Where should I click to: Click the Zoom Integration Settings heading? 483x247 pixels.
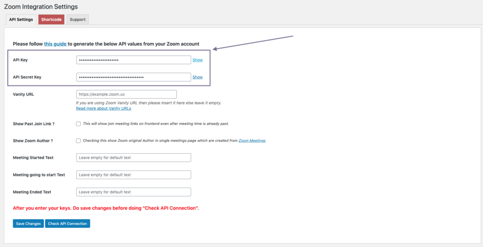tap(41, 7)
